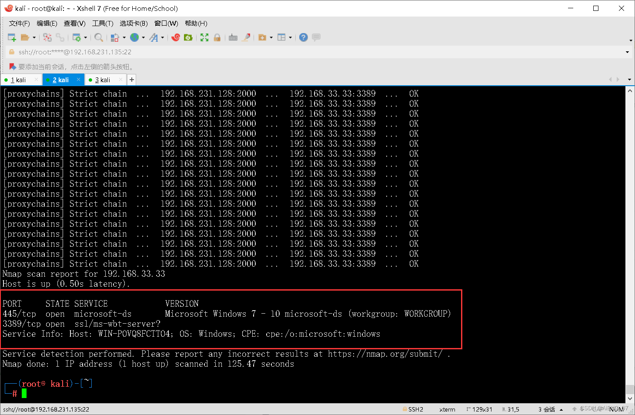The width and height of the screenshot is (635, 415).
Task: Click the New Session toolbar icon
Action: [12, 37]
